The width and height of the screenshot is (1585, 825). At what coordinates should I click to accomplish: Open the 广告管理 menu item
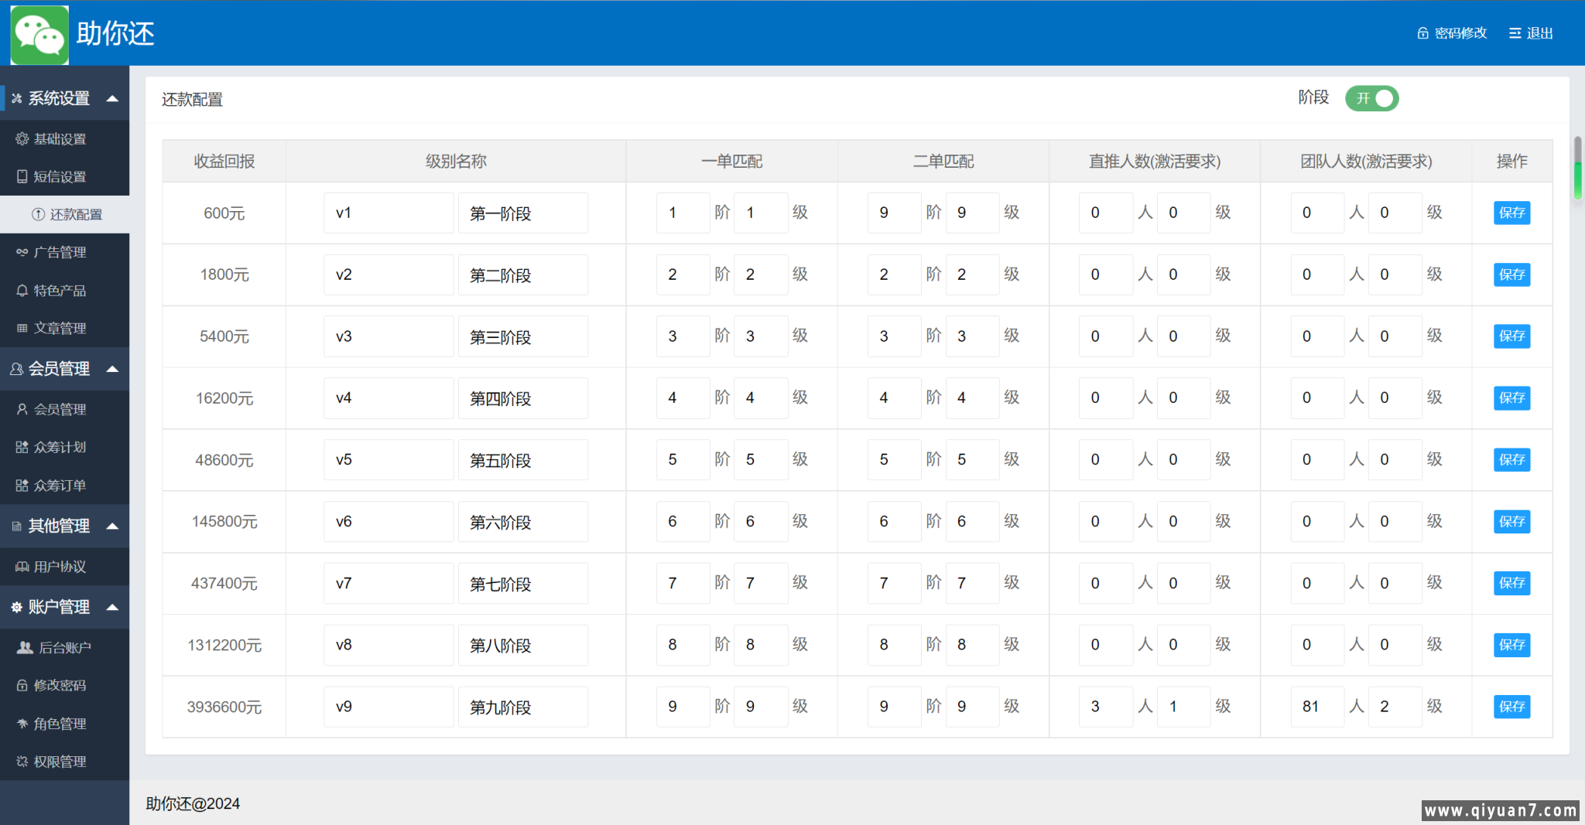click(60, 253)
